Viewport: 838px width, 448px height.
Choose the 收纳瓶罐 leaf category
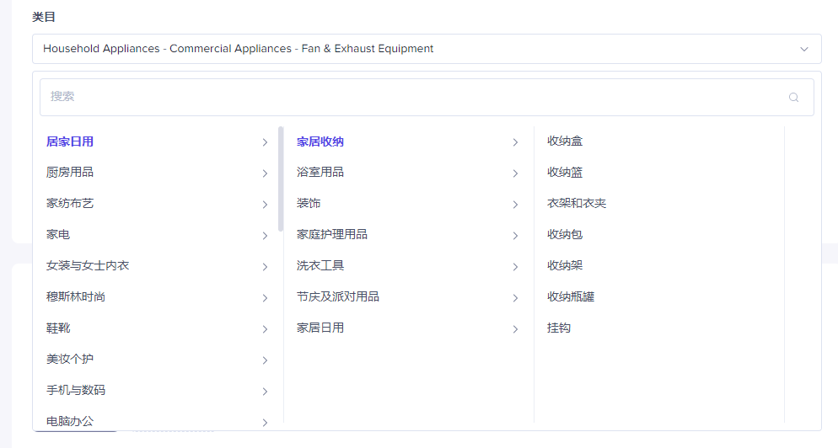(x=571, y=297)
